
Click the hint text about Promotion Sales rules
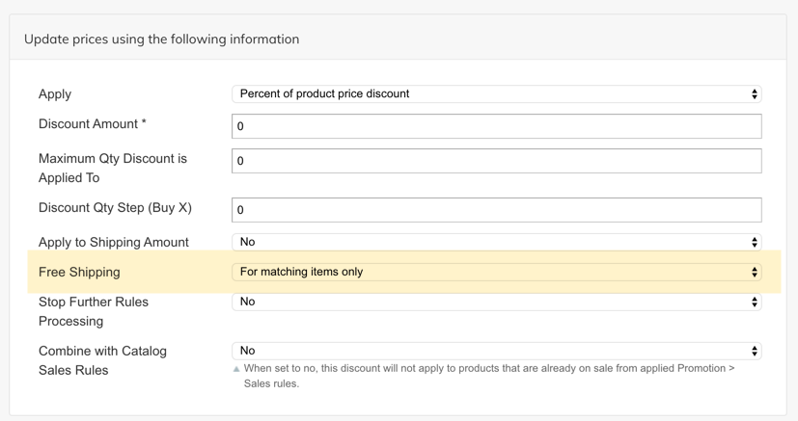click(487, 376)
